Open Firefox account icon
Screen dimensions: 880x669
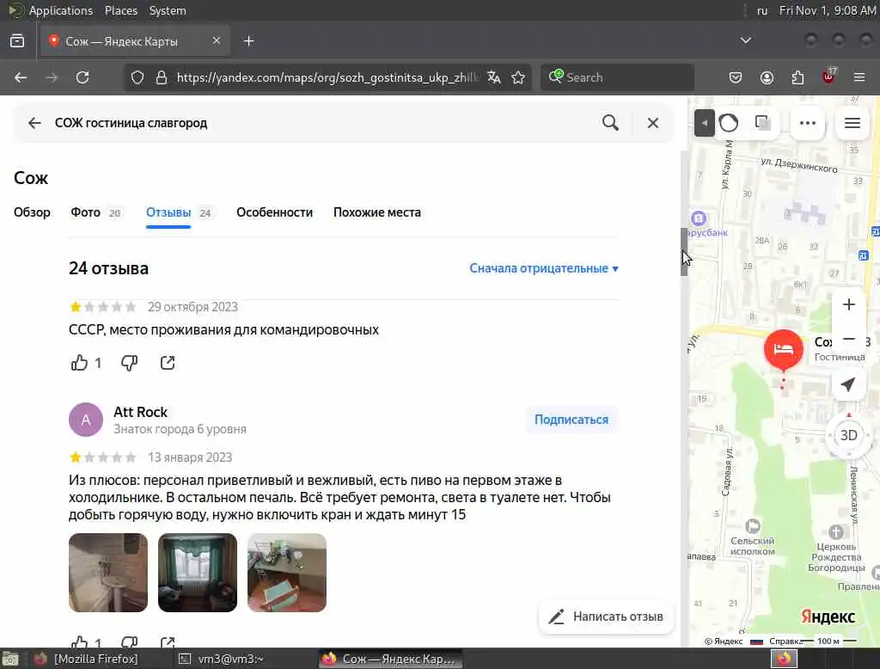pyautogui.click(x=767, y=77)
